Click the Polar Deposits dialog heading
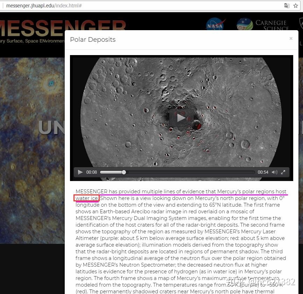Viewport: 303px width, 294px height. pos(93,39)
